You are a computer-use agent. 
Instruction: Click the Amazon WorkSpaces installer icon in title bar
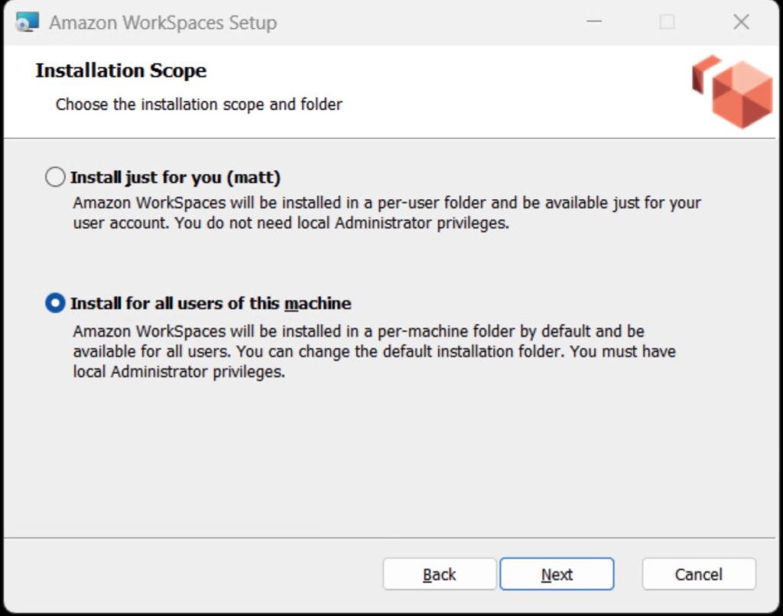pyautogui.click(x=28, y=22)
